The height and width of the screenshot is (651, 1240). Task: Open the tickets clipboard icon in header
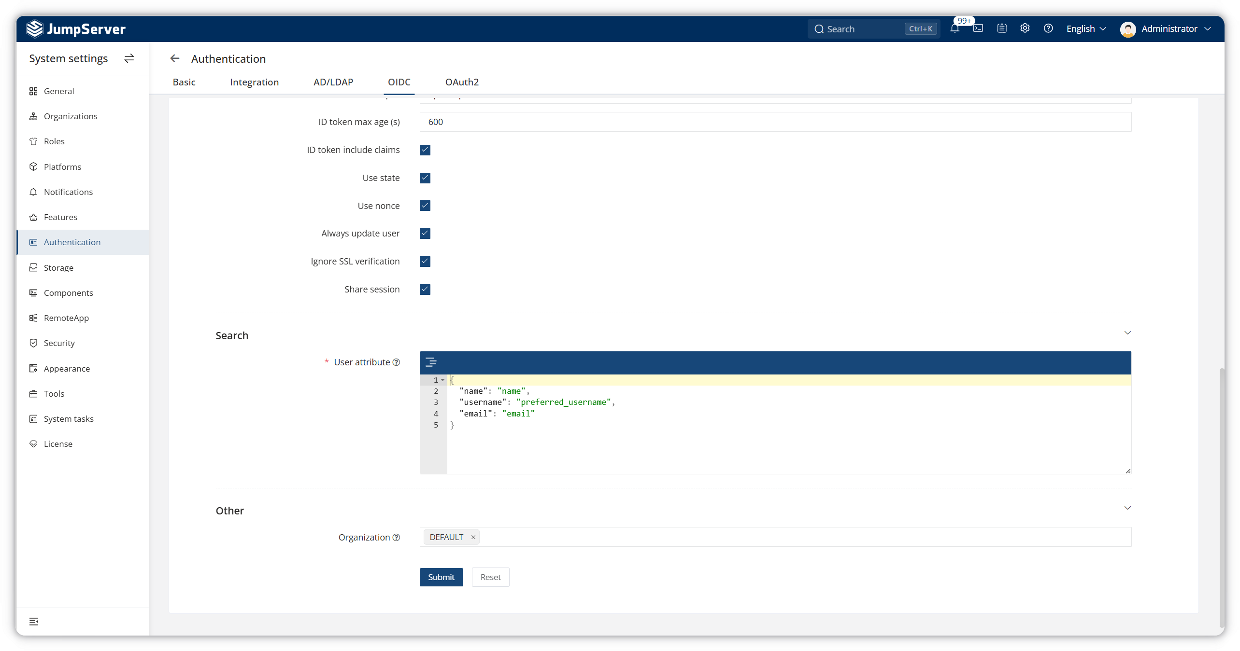pos(1002,28)
